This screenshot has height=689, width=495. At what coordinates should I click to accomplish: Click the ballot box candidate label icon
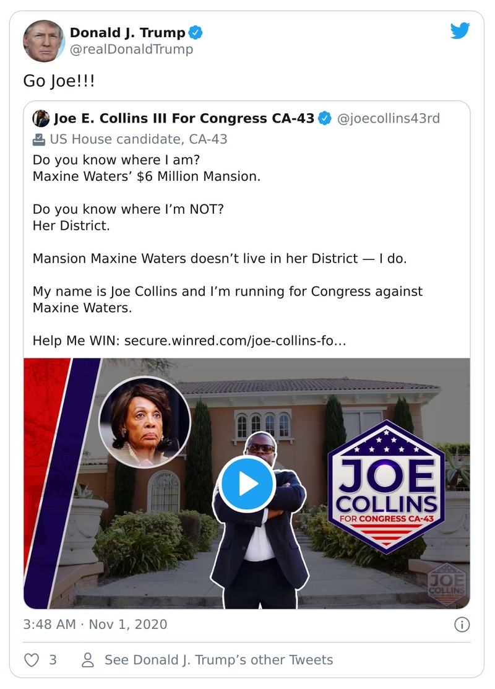38,139
